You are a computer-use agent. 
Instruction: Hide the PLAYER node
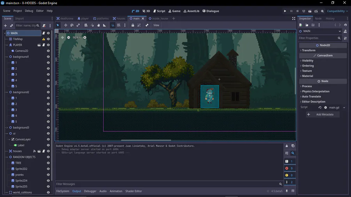click(48, 45)
